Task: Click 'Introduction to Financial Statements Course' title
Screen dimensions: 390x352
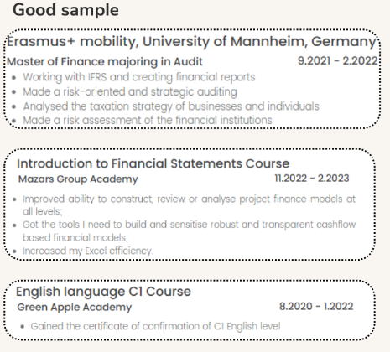Action: [153, 163]
